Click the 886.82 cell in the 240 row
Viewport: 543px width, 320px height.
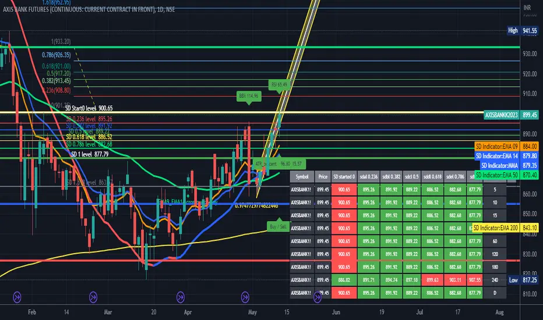click(x=344, y=280)
